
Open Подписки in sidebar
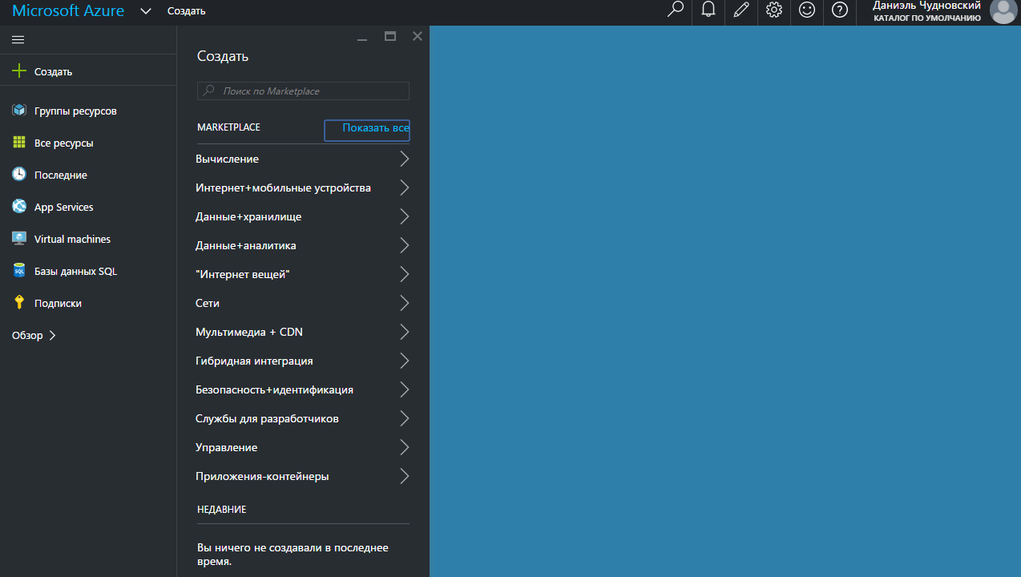[x=58, y=303]
